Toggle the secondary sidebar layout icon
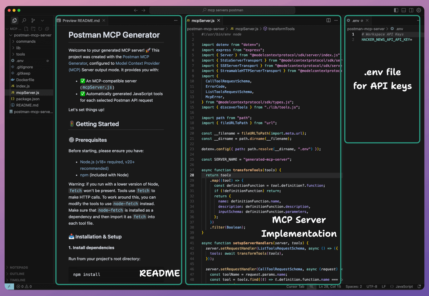 click(411, 10)
